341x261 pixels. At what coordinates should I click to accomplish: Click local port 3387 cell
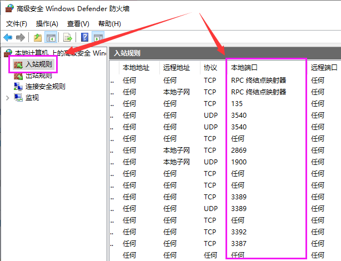tap(239, 244)
